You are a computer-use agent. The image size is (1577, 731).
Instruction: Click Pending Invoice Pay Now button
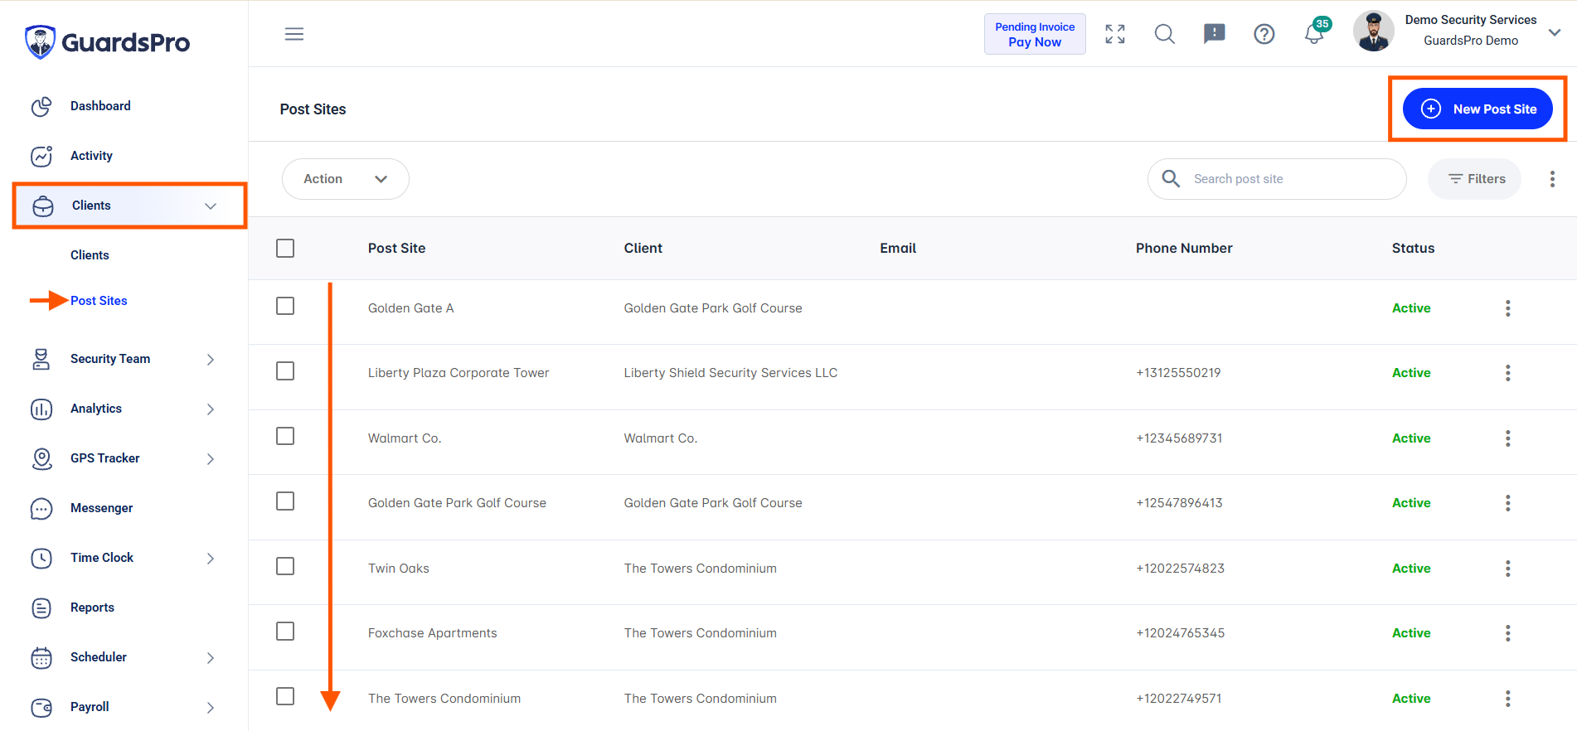[x=1035, y=34]
